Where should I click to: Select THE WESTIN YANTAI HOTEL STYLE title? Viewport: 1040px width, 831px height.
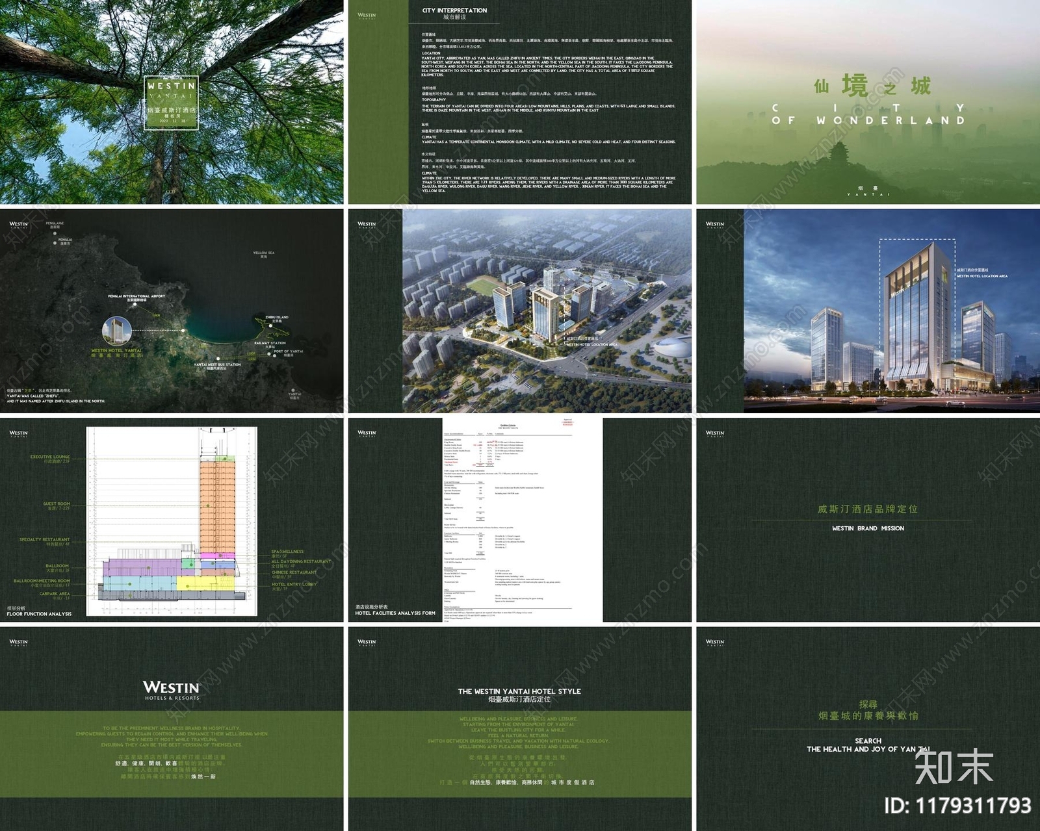519,691
